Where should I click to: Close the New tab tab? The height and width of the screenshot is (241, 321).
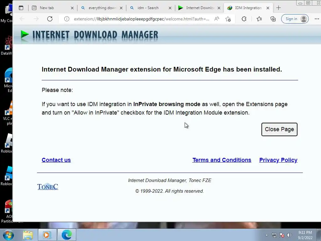(72, 8)
